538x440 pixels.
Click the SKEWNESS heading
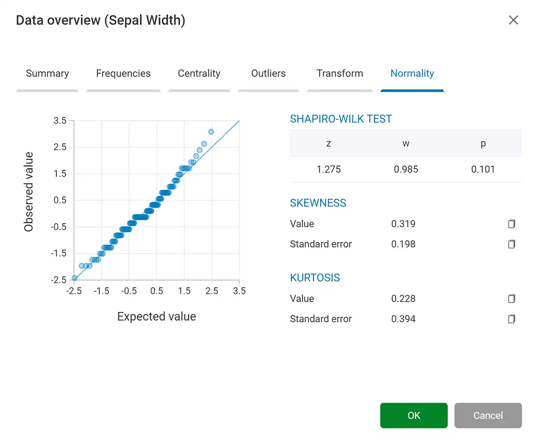point(318,203)
